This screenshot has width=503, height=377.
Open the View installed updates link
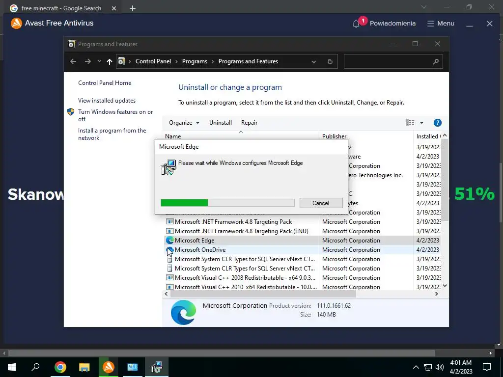pyautogui.click(x=107, y=101)
